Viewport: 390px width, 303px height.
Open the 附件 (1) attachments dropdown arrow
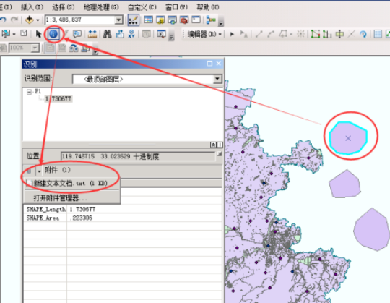click(39, 171)
